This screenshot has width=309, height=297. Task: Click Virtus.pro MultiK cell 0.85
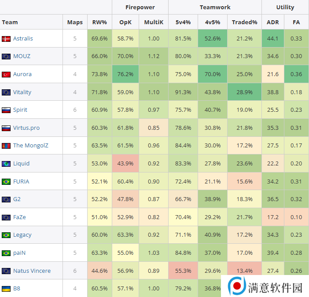(154, 128)
